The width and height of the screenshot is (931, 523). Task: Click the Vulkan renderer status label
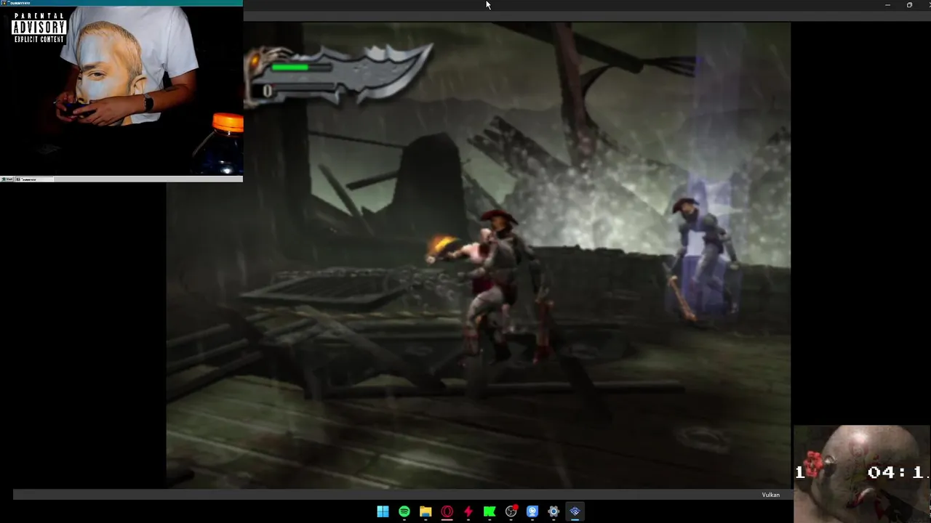coord(770,495)
